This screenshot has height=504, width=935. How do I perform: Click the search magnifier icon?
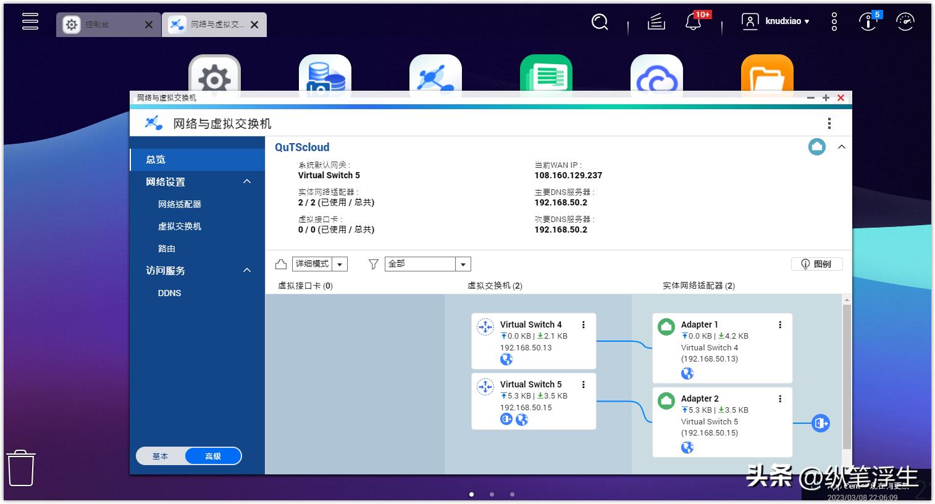pos(599,22)
